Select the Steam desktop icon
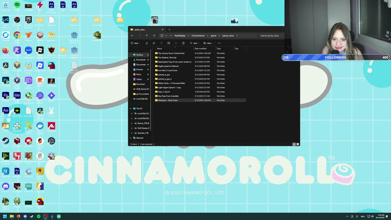Image resolution: width=391 pixels, height=220 pixels. 5,141
